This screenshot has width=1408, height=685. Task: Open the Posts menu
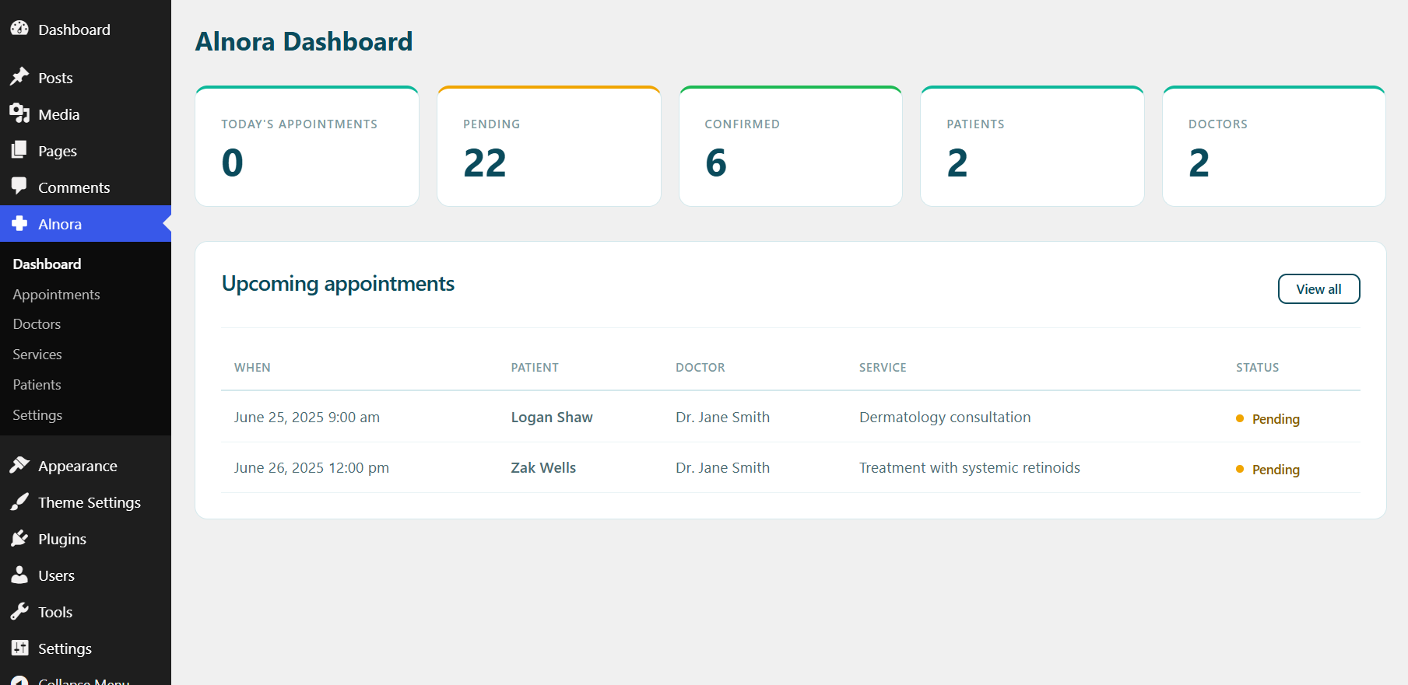(86, 78)
